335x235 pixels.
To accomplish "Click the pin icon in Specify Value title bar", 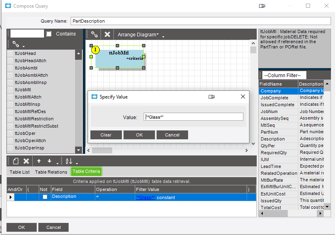I will click(211, 97).
